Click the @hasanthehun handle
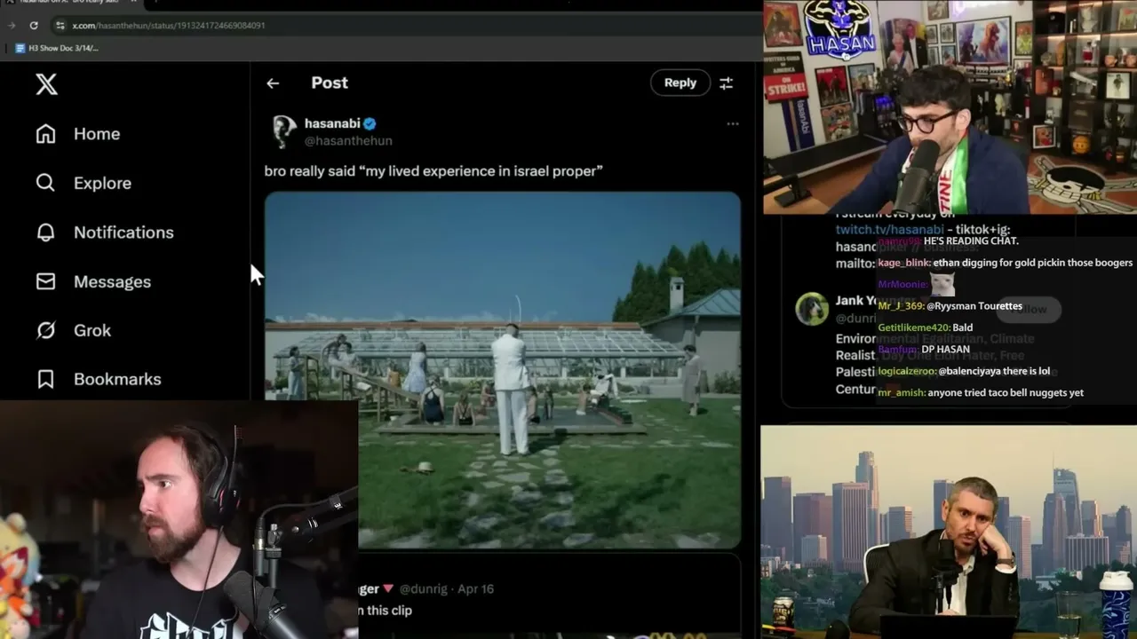This screenshot has height=639, width=1137. coord(348,140)
